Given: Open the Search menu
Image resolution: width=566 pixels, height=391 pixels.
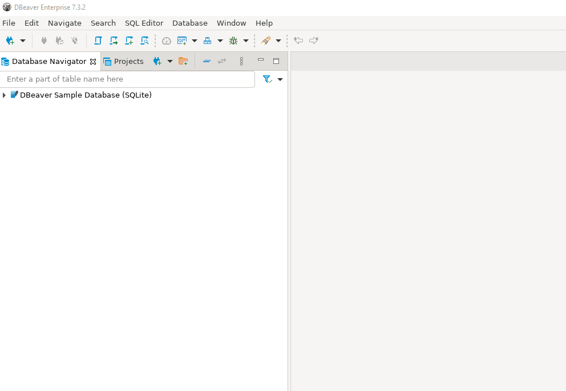Looking at the screenshot, I should (103, 23).
